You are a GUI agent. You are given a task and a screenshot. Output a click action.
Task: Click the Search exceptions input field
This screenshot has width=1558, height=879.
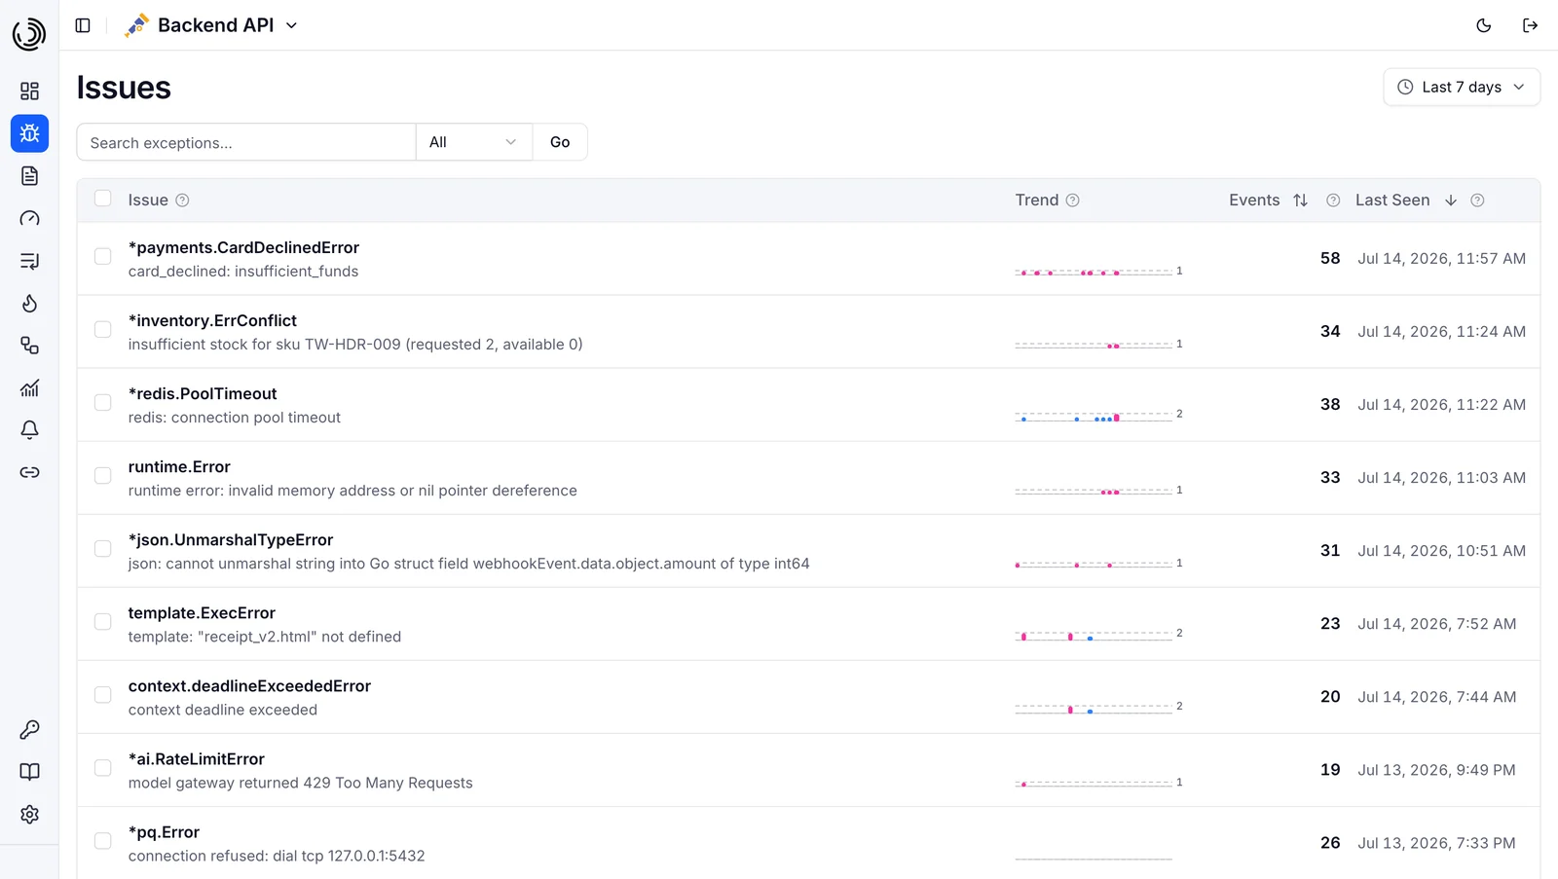246,142
